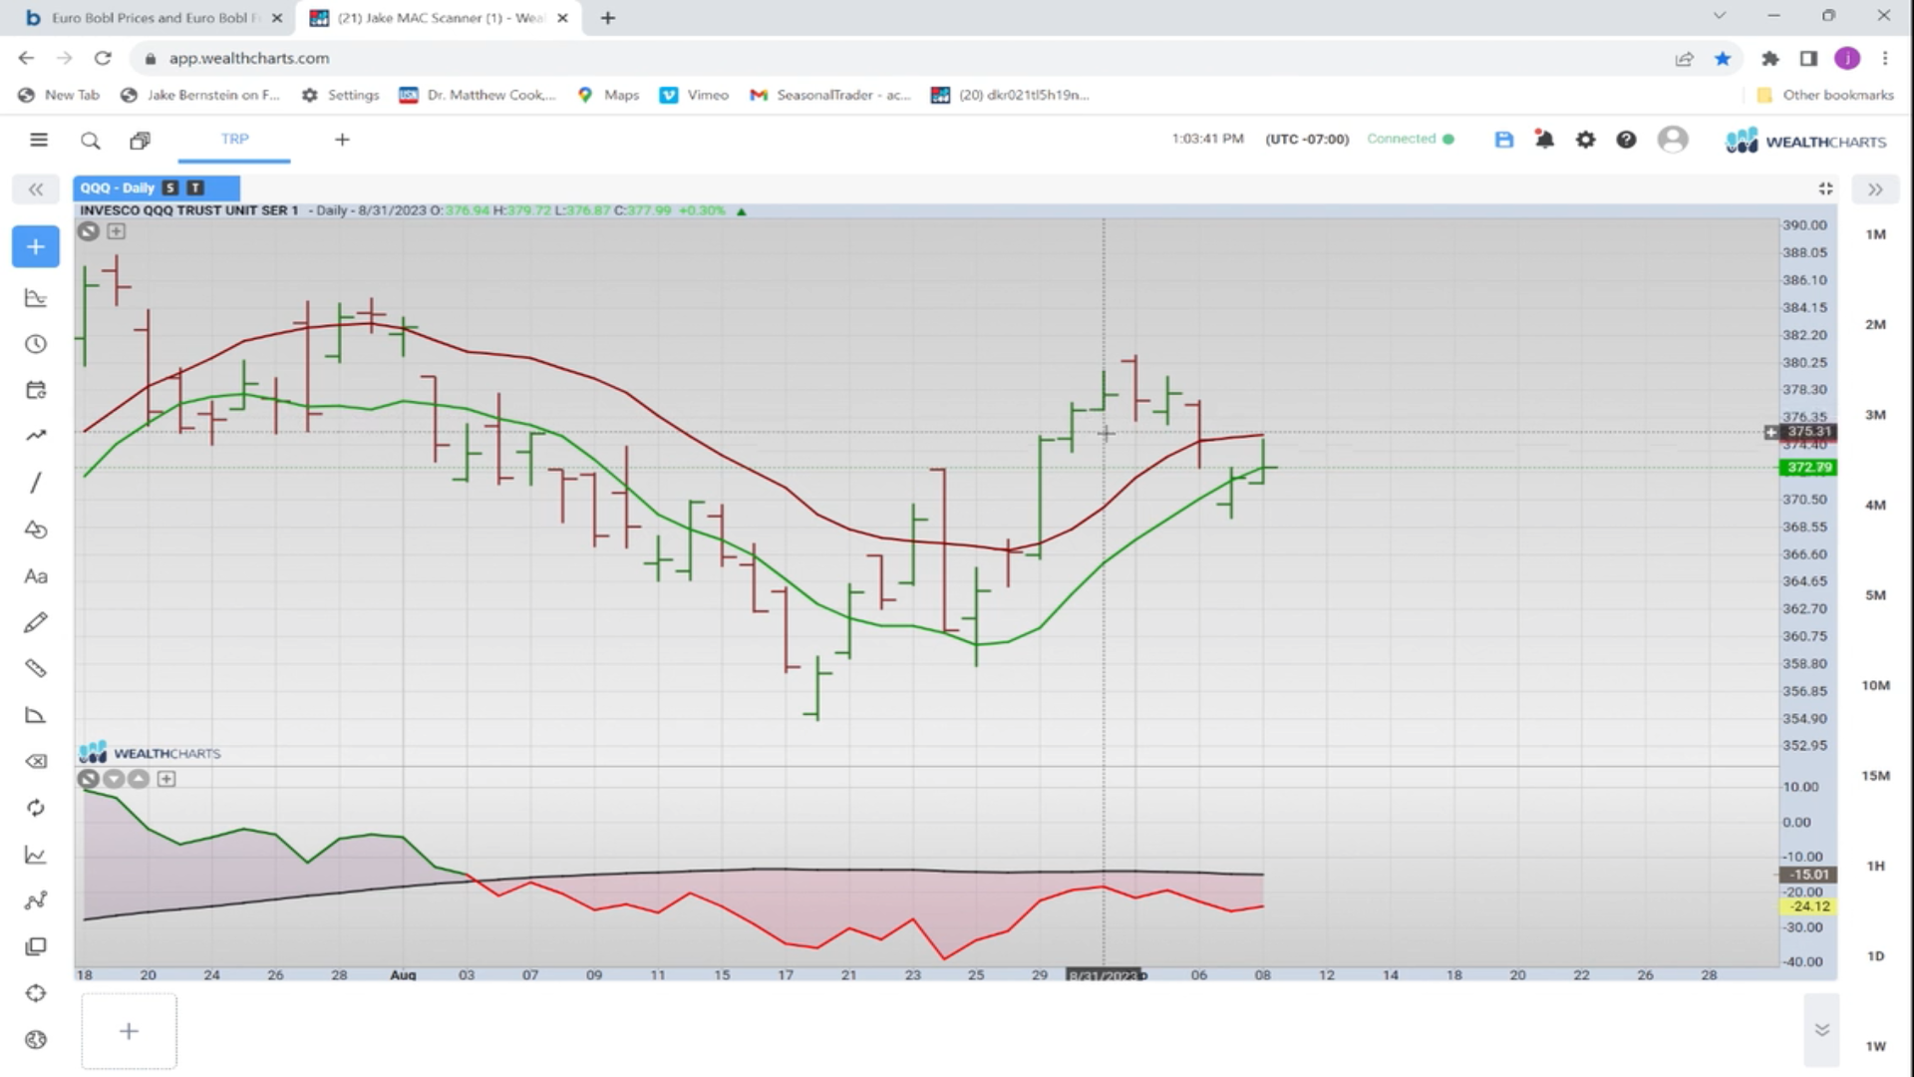Image resolution: width=1914 pixels, height=1077 pixels.
Task: Click the refresh cycle tool in sidebar
Action: [36, 808]
